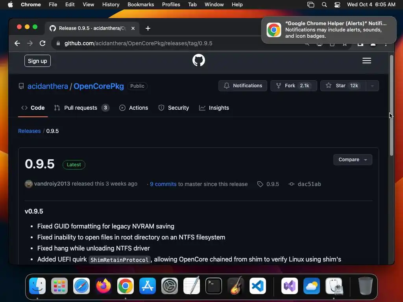Expand the Compare dropdown
Viewport: 403px width, 302px height.
353,160
